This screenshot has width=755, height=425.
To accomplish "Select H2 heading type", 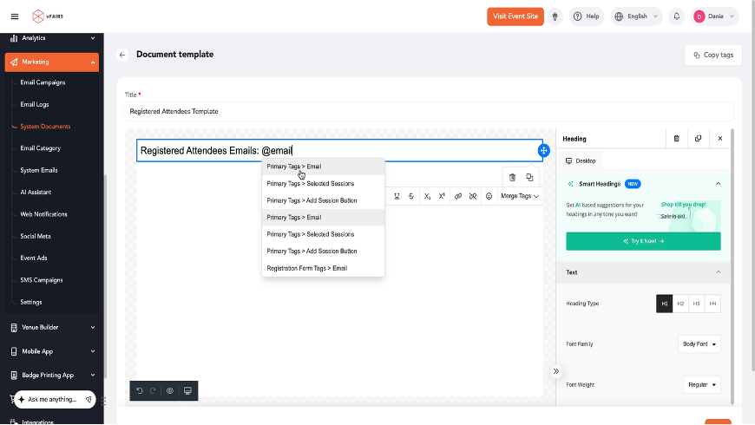I will (680, 304).
